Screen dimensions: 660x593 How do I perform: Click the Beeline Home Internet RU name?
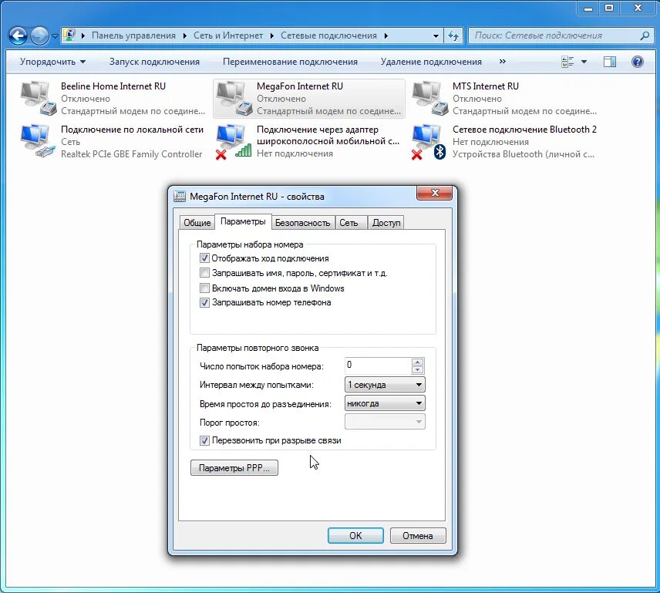coord(113,86)
